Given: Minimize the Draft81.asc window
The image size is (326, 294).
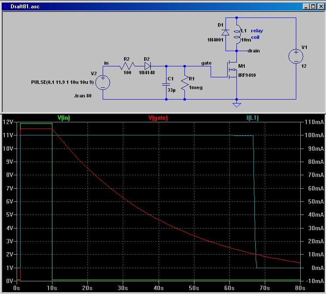Looking at the screenshot, I should (305, 7).
